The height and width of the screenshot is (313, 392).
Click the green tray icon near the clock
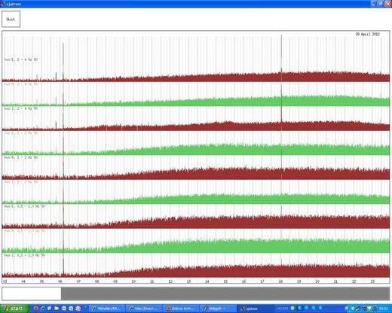[x=369, y=308]
